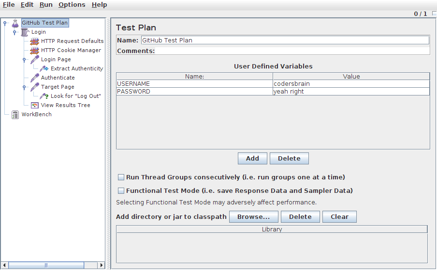Enable Functional Test Mode checkbox
The height and width of the screenshot is (270, 437).
(x=122, y=191)
